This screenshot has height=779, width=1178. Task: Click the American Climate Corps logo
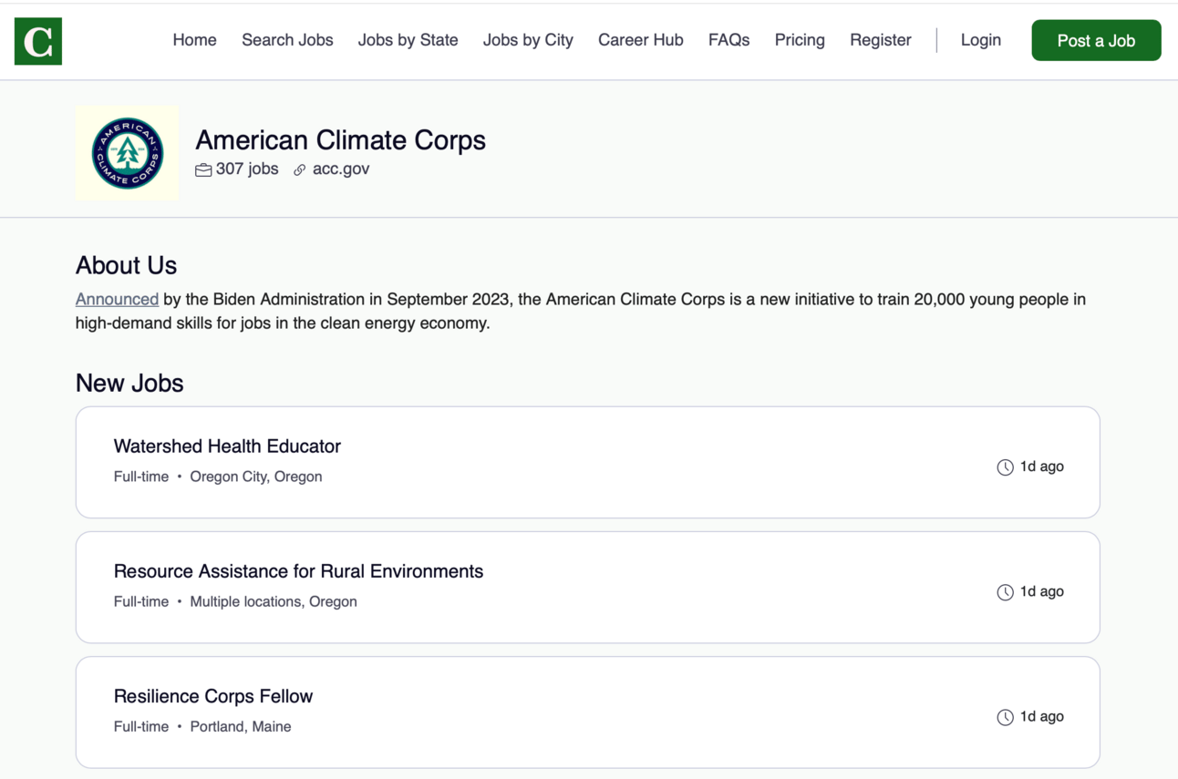pos(128,153)
